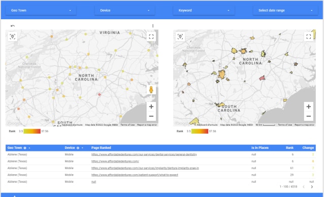
Task: Sort table by Rank column header
Action: coord(289,148)
